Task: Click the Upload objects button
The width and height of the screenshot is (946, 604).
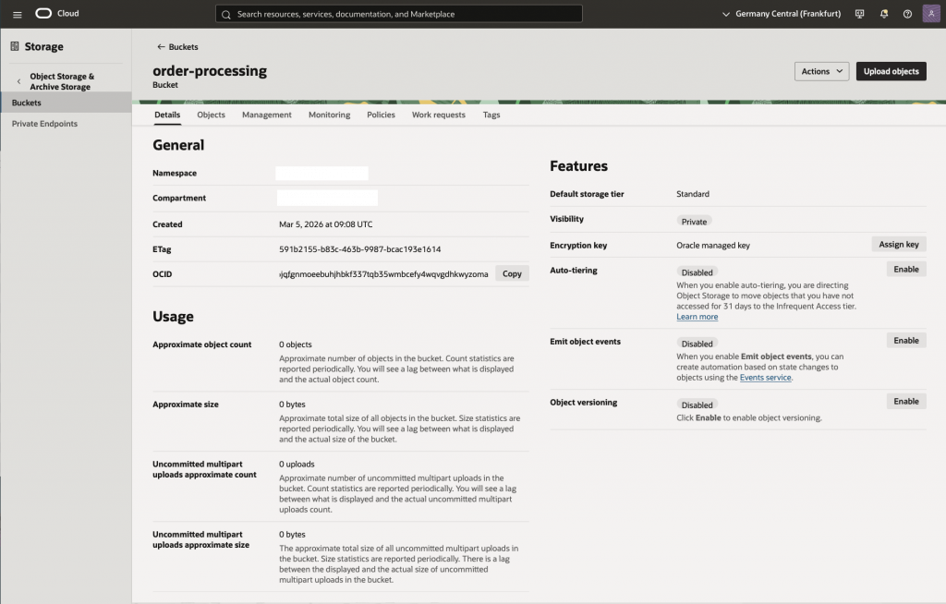Action: [x=891, y=71]
